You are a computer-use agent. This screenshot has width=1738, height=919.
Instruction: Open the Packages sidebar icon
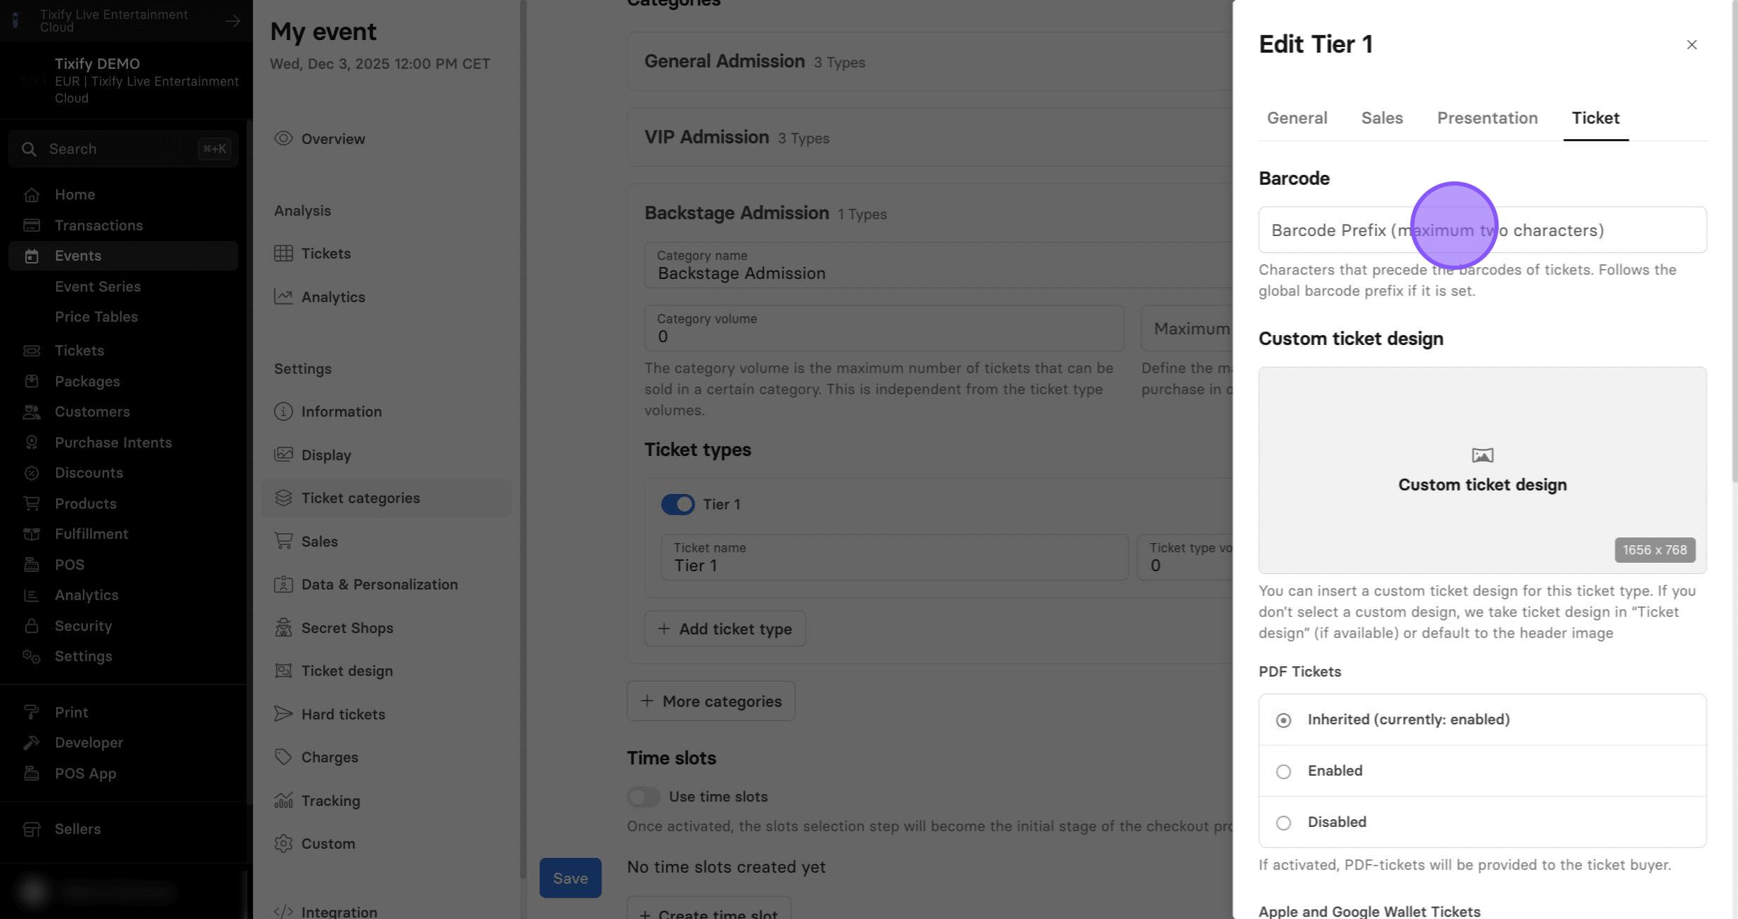tap(31, 382)
